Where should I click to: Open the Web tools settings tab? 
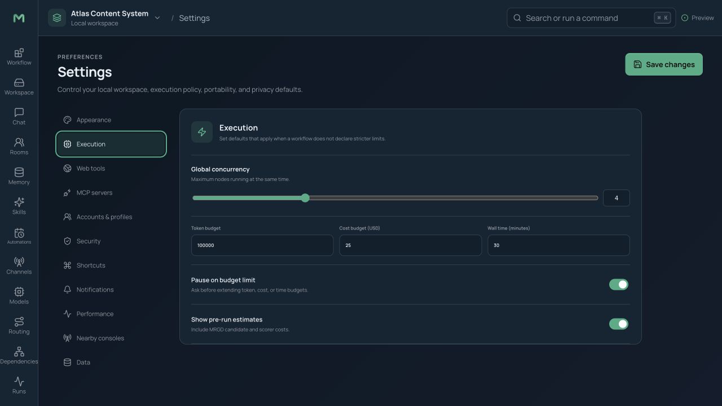click(111, 169)
